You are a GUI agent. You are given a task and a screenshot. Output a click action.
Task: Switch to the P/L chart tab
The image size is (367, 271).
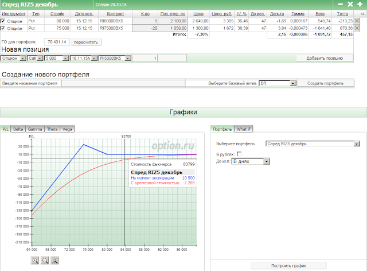[6, 129]
